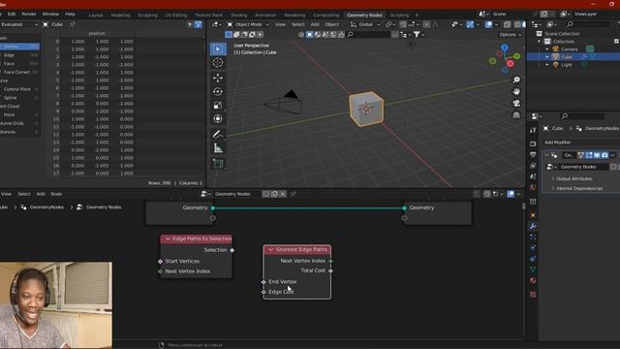620x349 pixels.
Task: Click Total Cost output socket
Action: click(331, 271)
